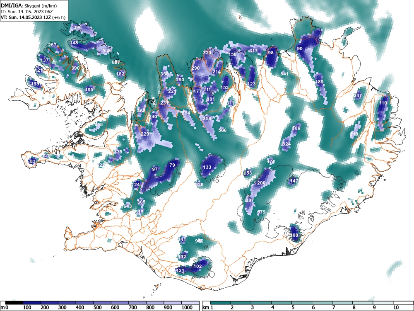414x311 pixels.
Task: Click the visibility value 355
Action: (x=164, y=74)
